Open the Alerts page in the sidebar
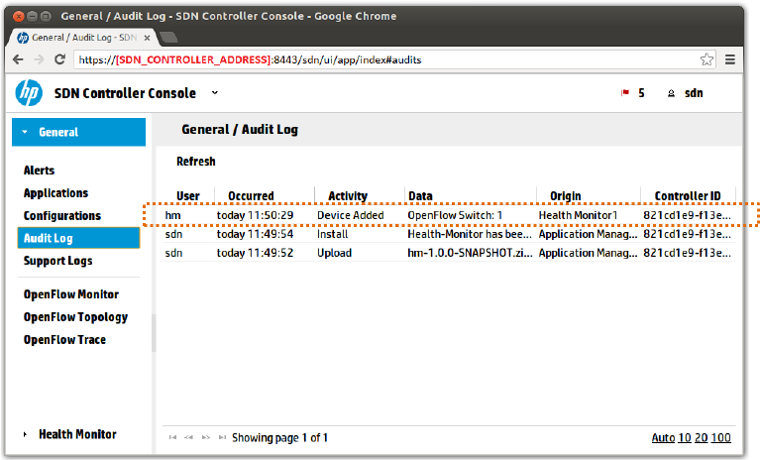This screenshot has height=460, width=760. 40,171
